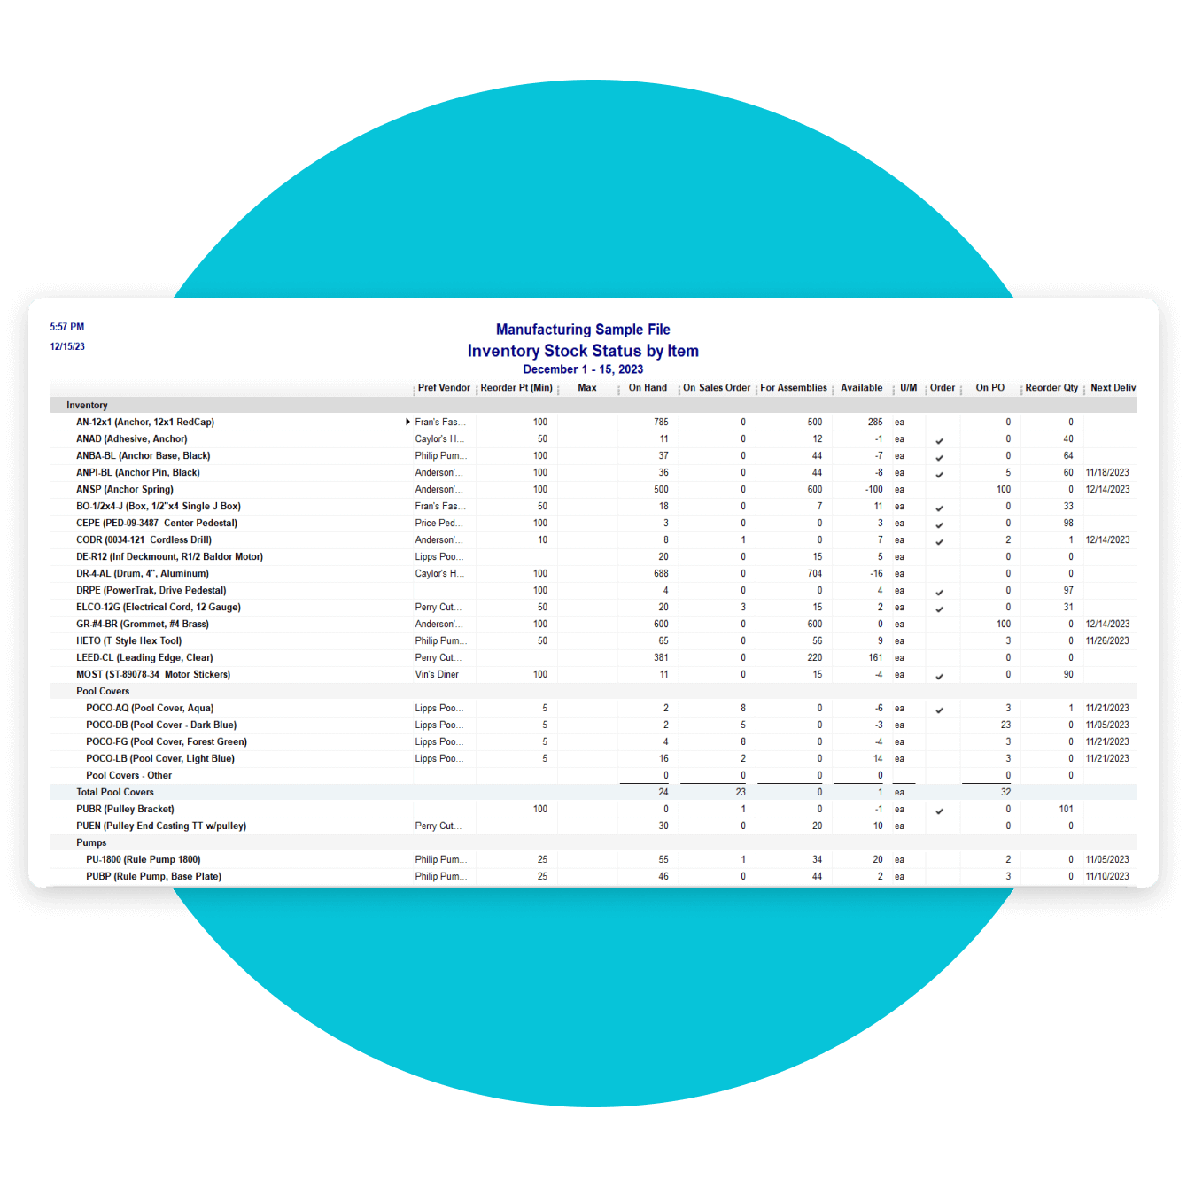
Task: Click the 11/26/2023 date in HETO row
Action: (x=1107, y=640)
